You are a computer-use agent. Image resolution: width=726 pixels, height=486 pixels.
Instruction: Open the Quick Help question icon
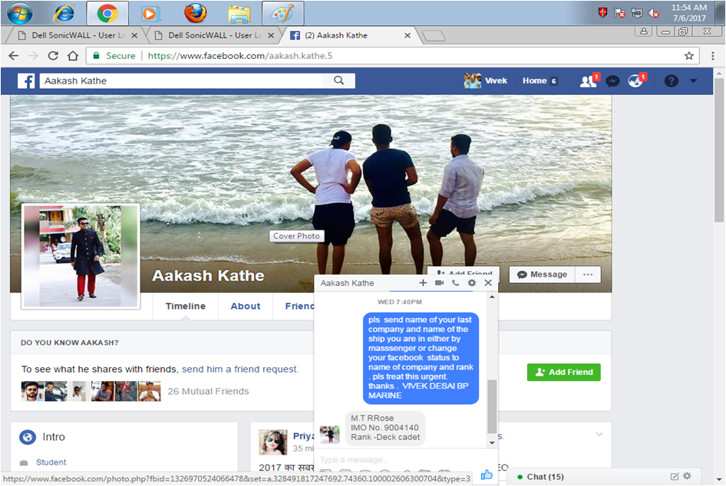pos(672,81)
